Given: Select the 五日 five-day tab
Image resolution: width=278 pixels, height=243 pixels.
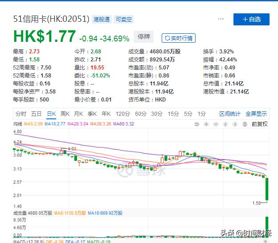Looking at the screenshot, I should 37,114.
